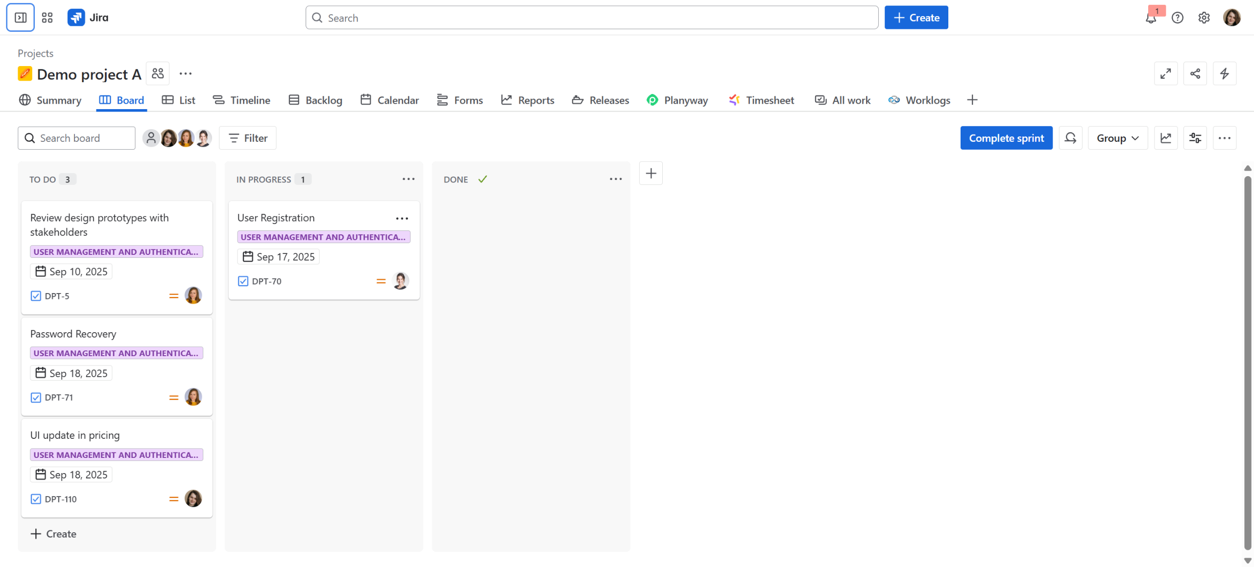The image size is (1254, 567).
Task: Click the share icon in header
Action: tap(1195, 73)
